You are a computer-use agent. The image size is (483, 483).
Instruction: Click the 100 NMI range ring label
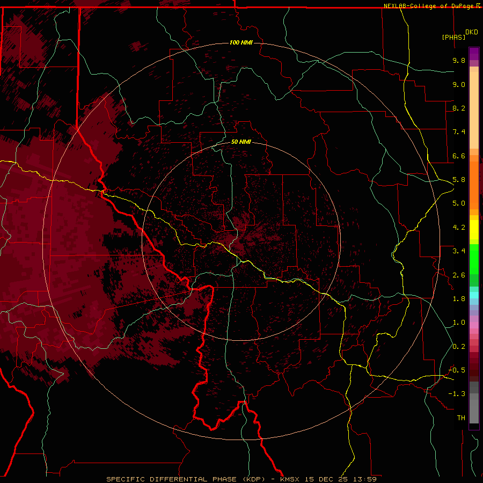coord(241,42)
